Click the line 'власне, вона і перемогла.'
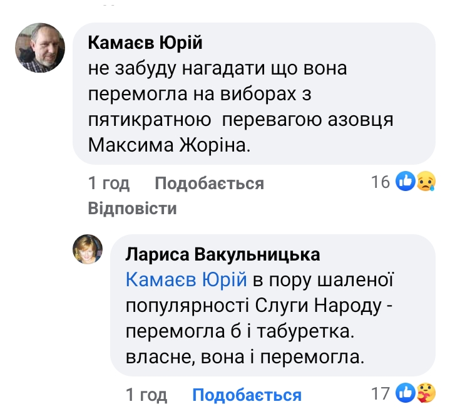The image size is (450, 409). (245, 358)
